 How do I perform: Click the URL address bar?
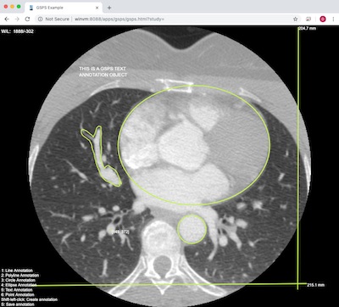click(x=168, y=19)
